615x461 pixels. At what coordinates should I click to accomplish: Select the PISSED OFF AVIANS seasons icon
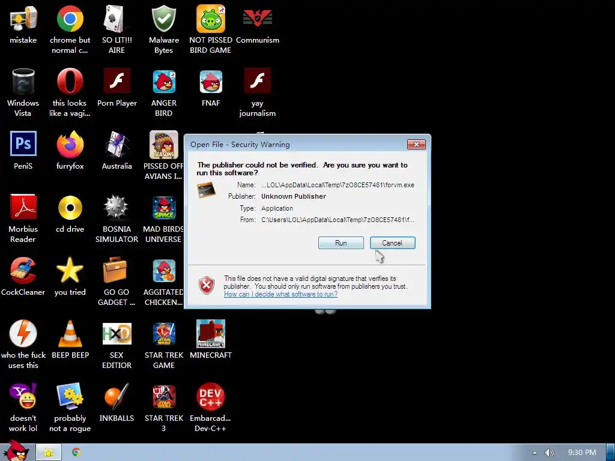[163, 145]
